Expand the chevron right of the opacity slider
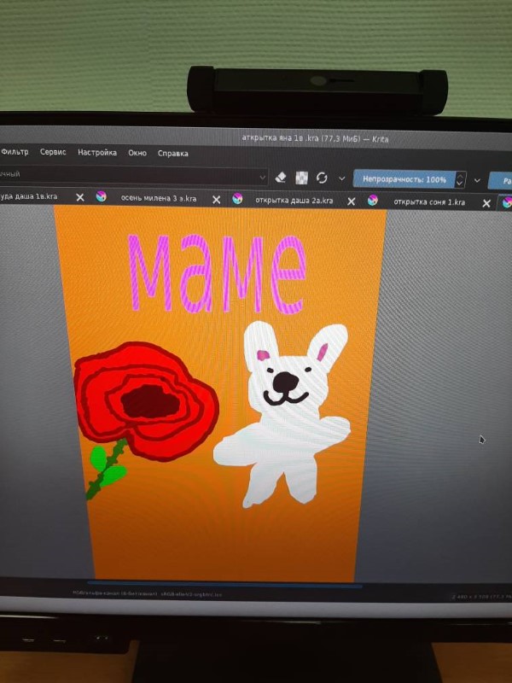512x683 pixels. 477,180
